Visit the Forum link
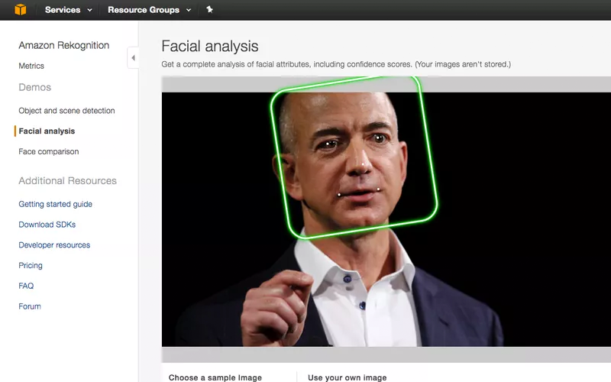 [x=30, y=306]
